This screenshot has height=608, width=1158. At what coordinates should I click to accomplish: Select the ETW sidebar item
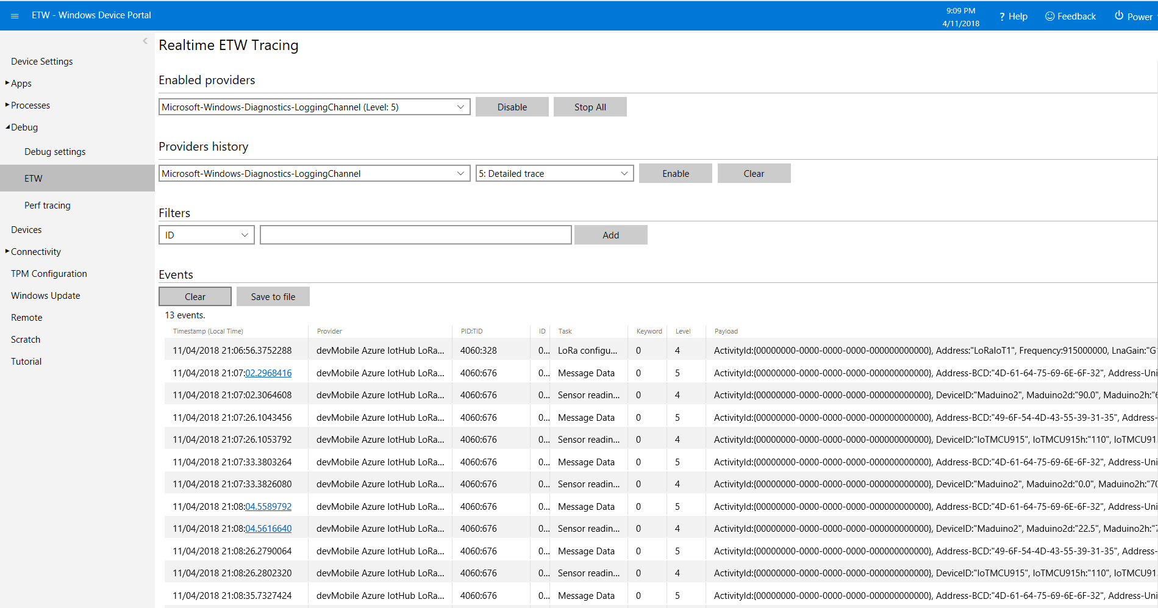coord(77,178)
